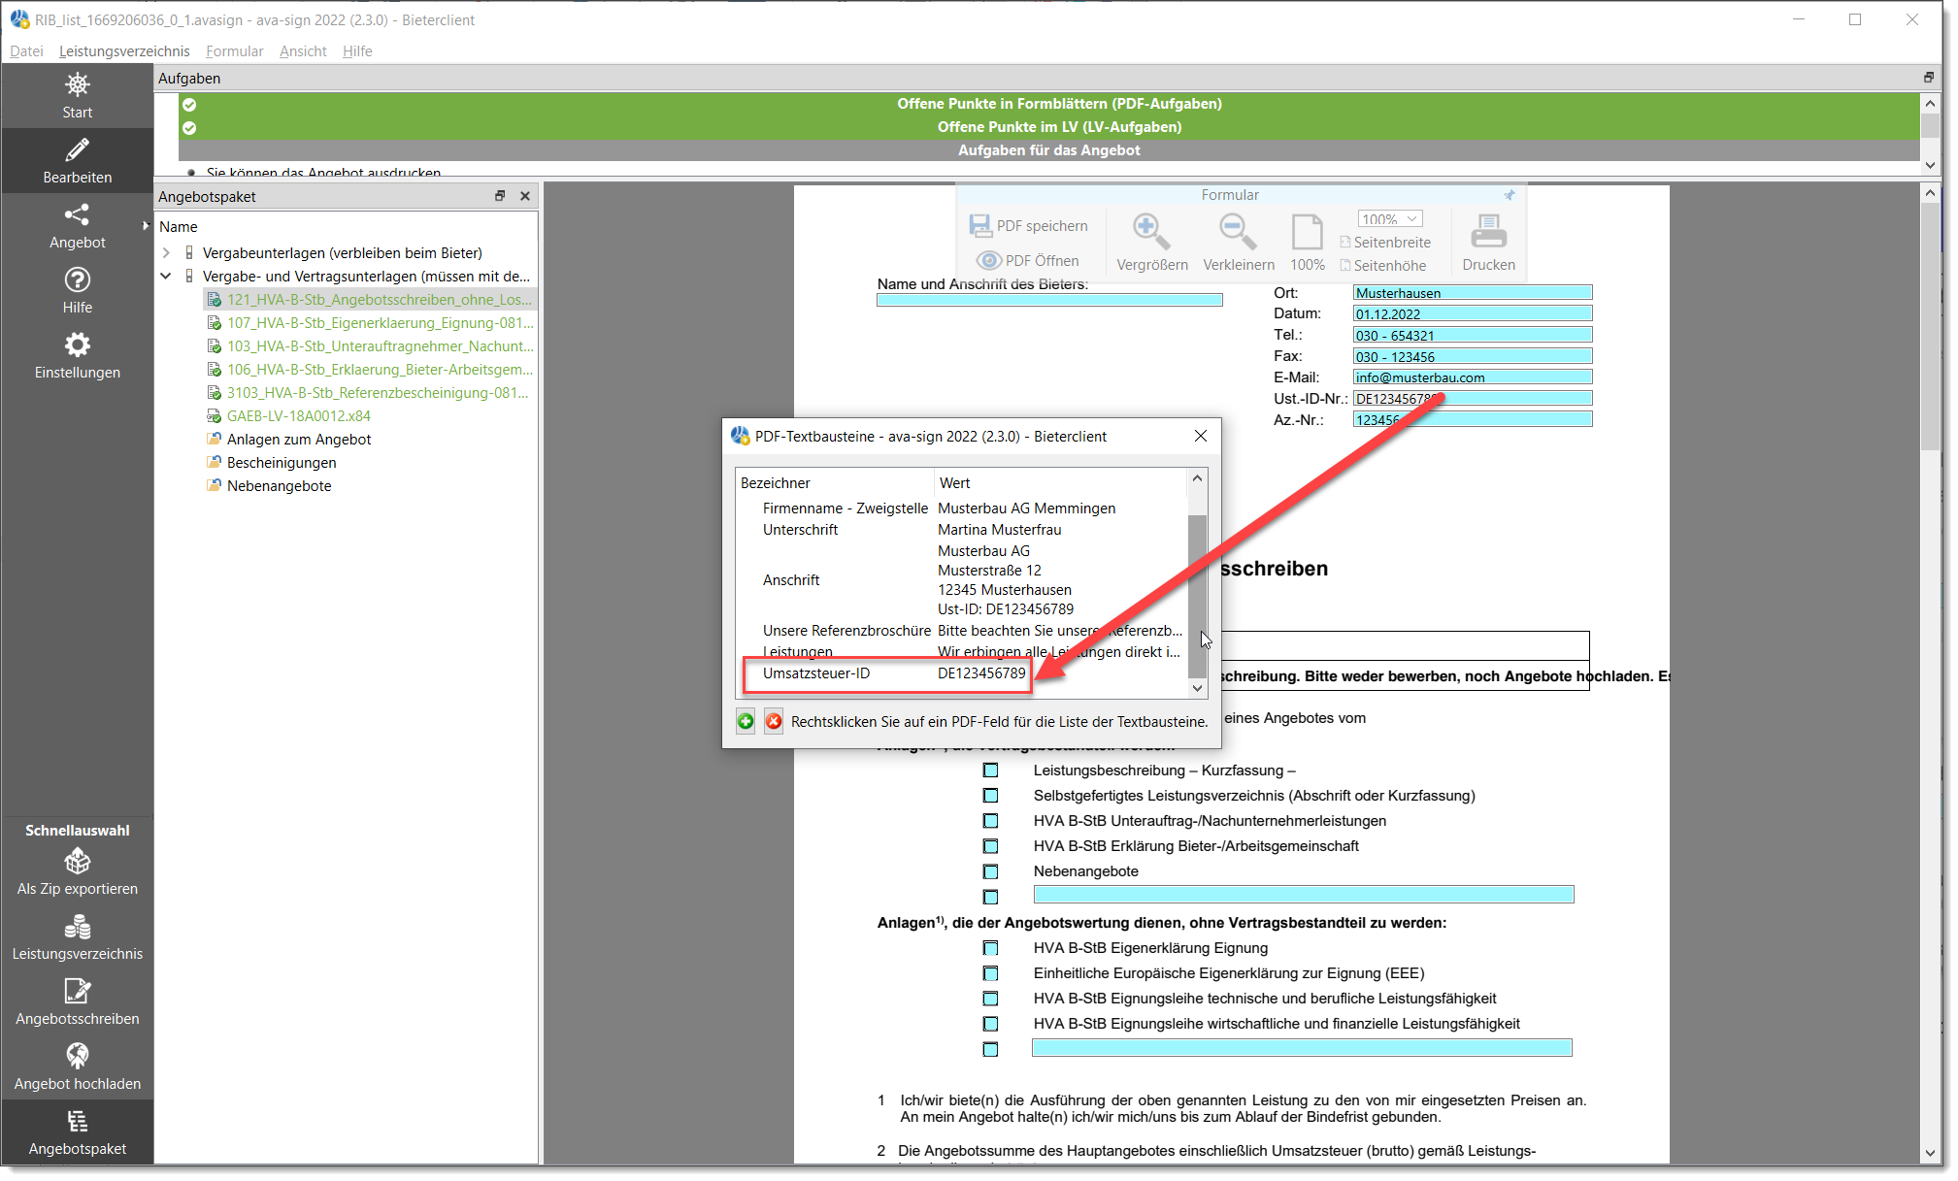Check the Nebenangebote checkbox in the form
The image size is (1958, 1181).
tap(990, 871)
